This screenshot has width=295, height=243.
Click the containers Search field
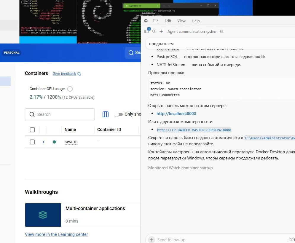point(60,114)
